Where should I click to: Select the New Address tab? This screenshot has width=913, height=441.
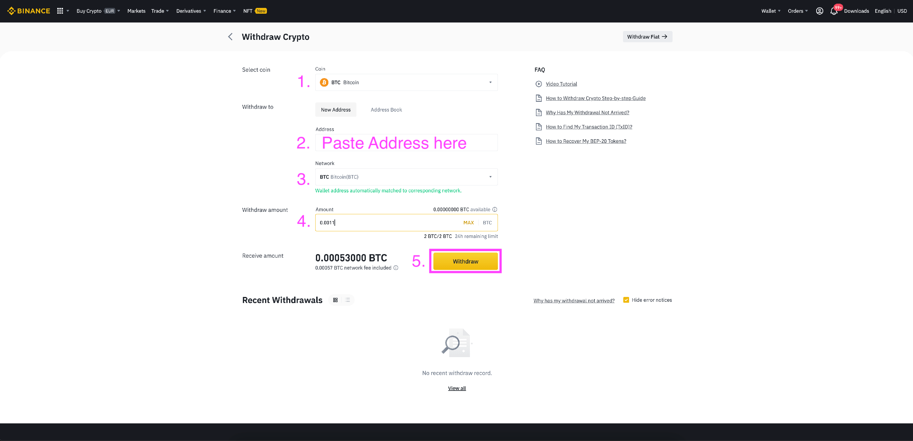coord(335,110)
